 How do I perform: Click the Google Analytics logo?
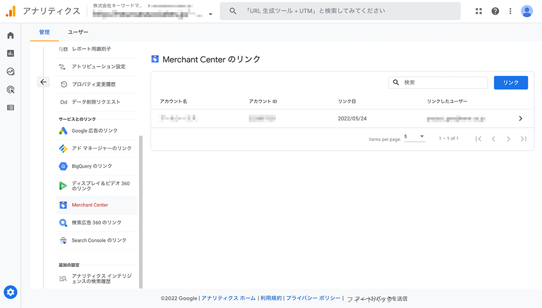(11, 11)
